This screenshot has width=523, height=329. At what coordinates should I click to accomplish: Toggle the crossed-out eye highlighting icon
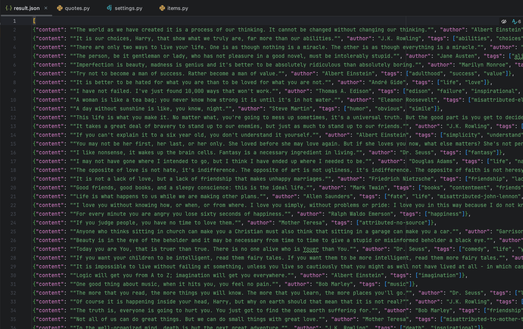[x=504, y=22]
